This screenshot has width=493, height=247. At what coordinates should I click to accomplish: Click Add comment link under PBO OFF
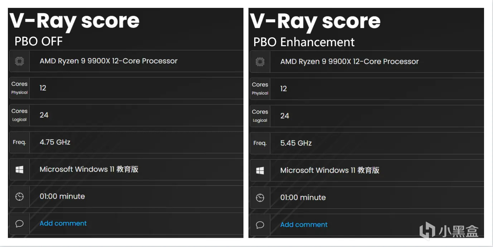[63, 223]
